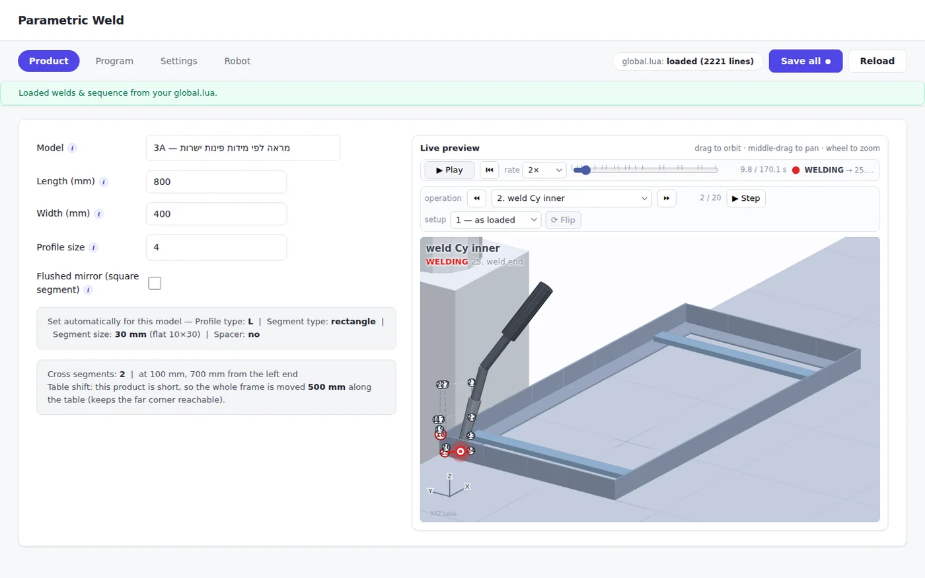The width and height of the screenshot is (925, 578).
Task: Go to previous operation
Action: pyautogui.click(x=476, y=198)
